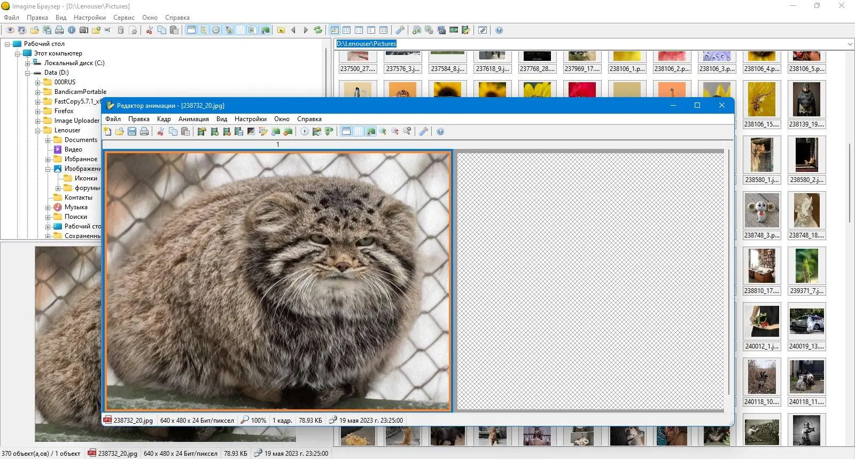Screen dimensions: 855x459
Task: Expand the Локальный диск (C:) node
Action: pos(28,63)
